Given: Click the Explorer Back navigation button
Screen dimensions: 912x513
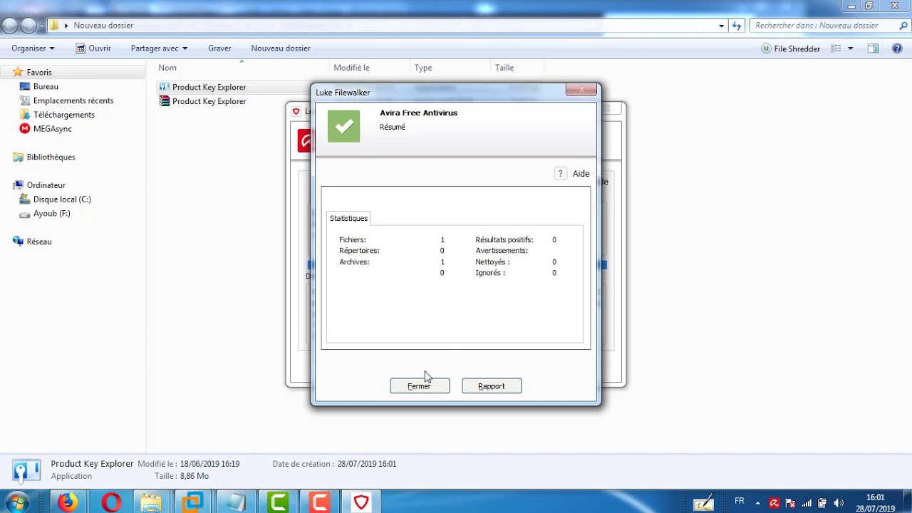Looking at the screenshot, I should pyautogui.click(x=9, y=26).
